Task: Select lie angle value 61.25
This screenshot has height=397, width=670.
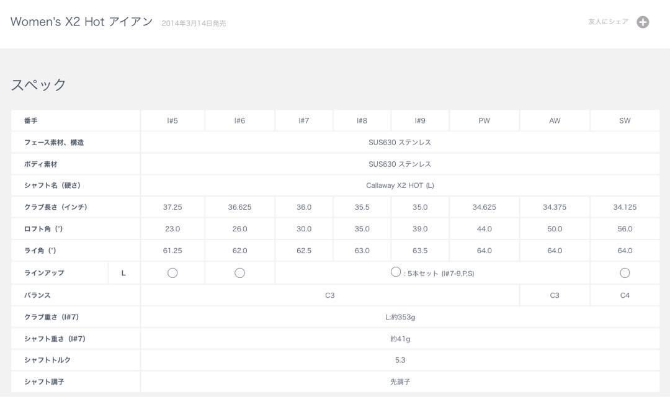Action: click(x=172, y=251)
